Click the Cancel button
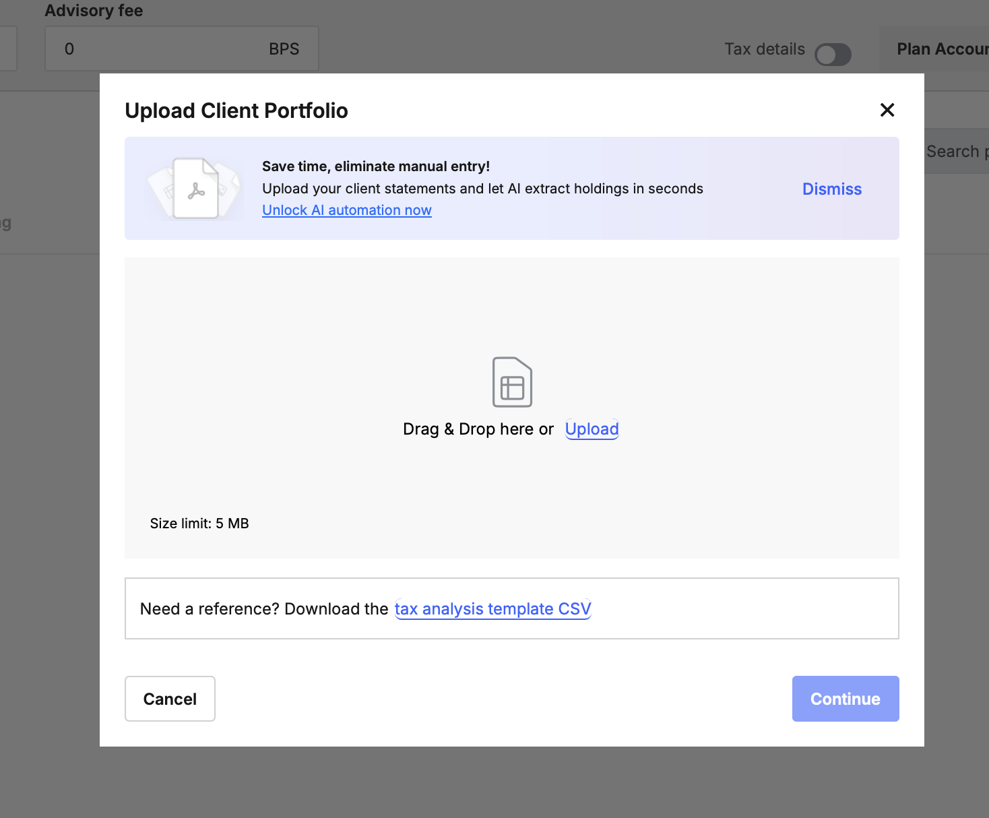Image resolution: width=989 pixels, height=818 pixels. [x=170, y=699]
